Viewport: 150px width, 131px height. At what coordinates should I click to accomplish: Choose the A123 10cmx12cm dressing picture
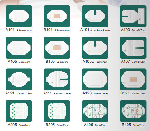coord(95,79)
